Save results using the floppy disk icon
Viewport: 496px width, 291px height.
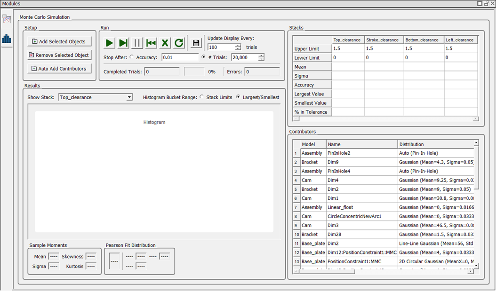coord(196,43)
